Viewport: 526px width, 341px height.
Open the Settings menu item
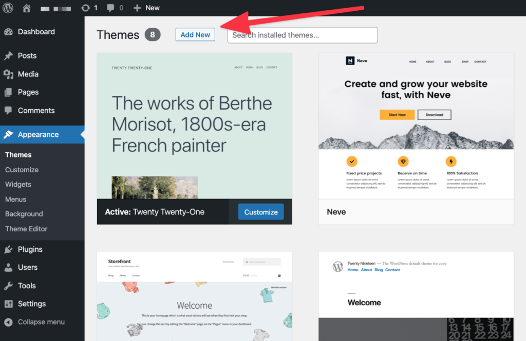pyautogui.click(x=32, y=304)
